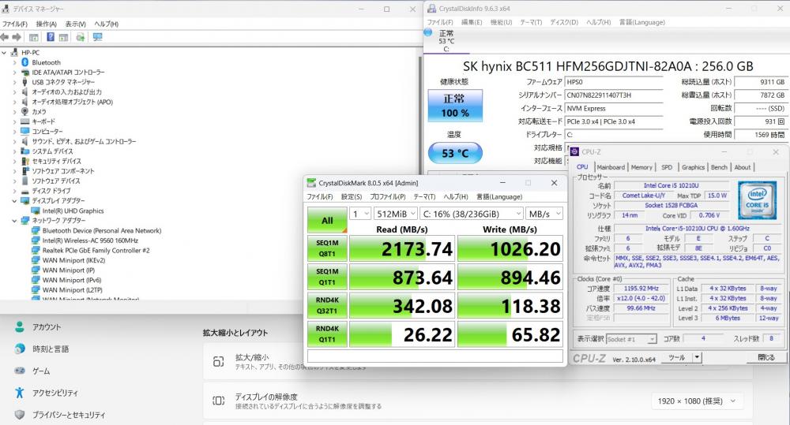This screenshot has width=790, height=425.
Task: Click the Gaming (ゲーム) controller icon
Action: (20, 371)
